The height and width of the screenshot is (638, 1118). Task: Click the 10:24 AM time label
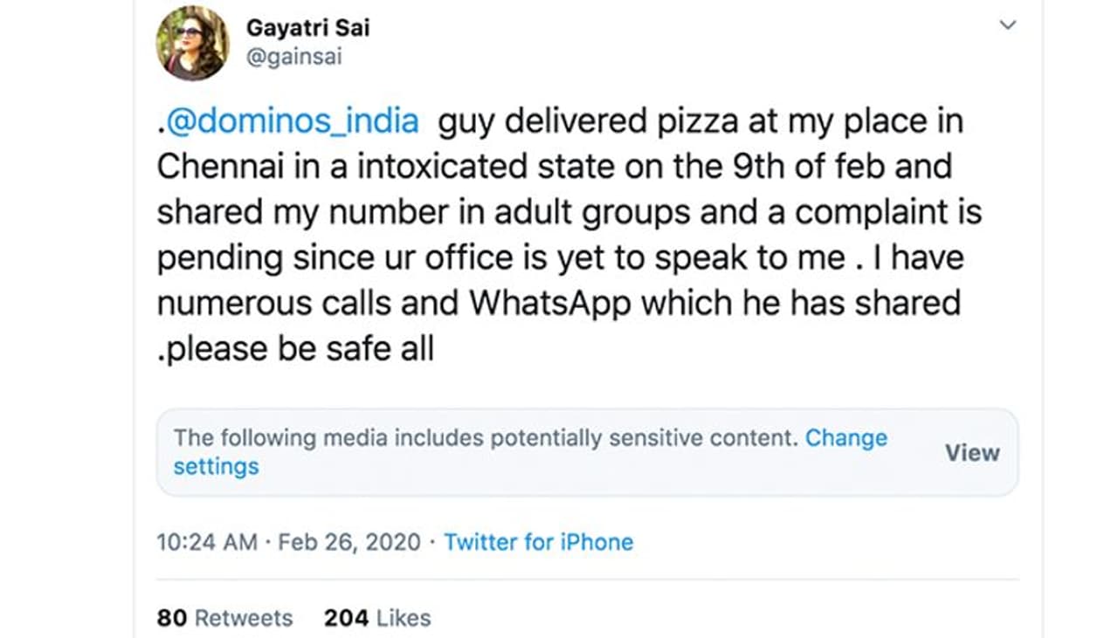(x=210, y=542)
